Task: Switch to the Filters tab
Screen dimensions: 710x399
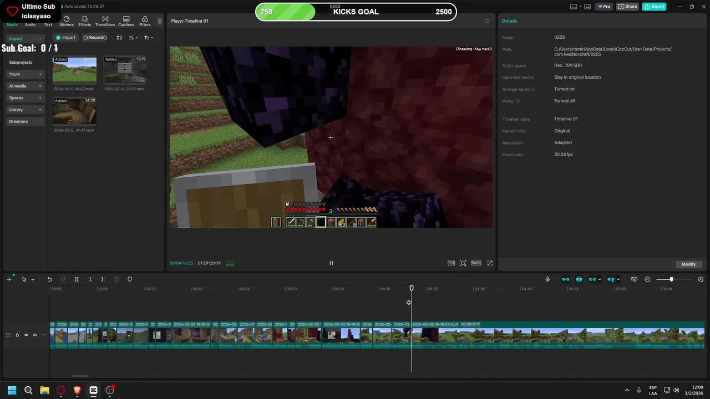Action: coord(145,21)
